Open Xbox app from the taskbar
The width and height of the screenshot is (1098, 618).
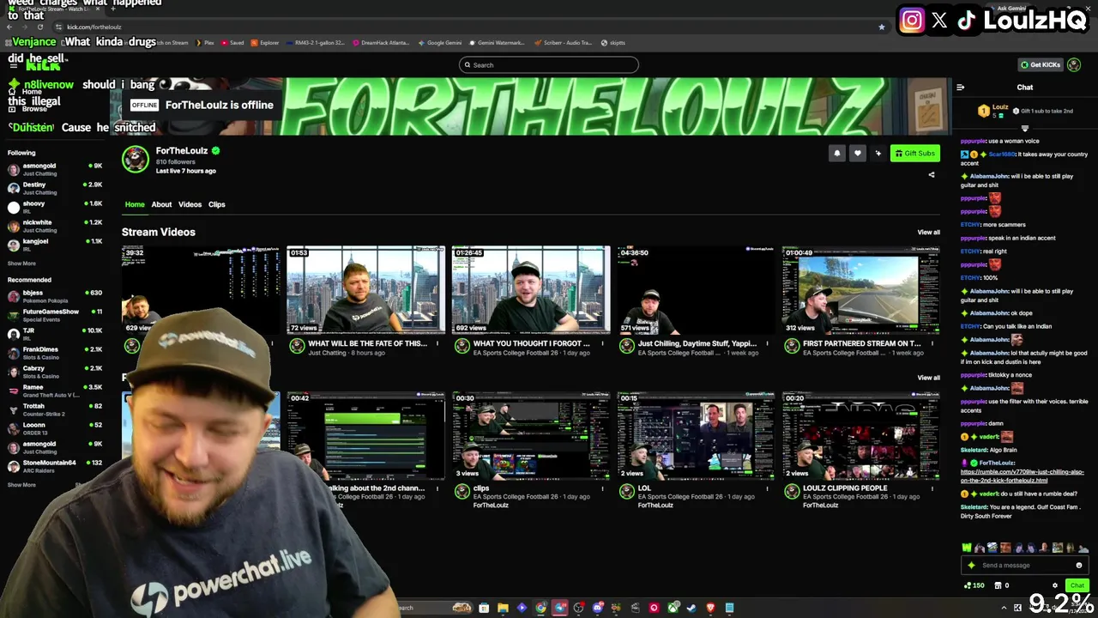(673, 608)
